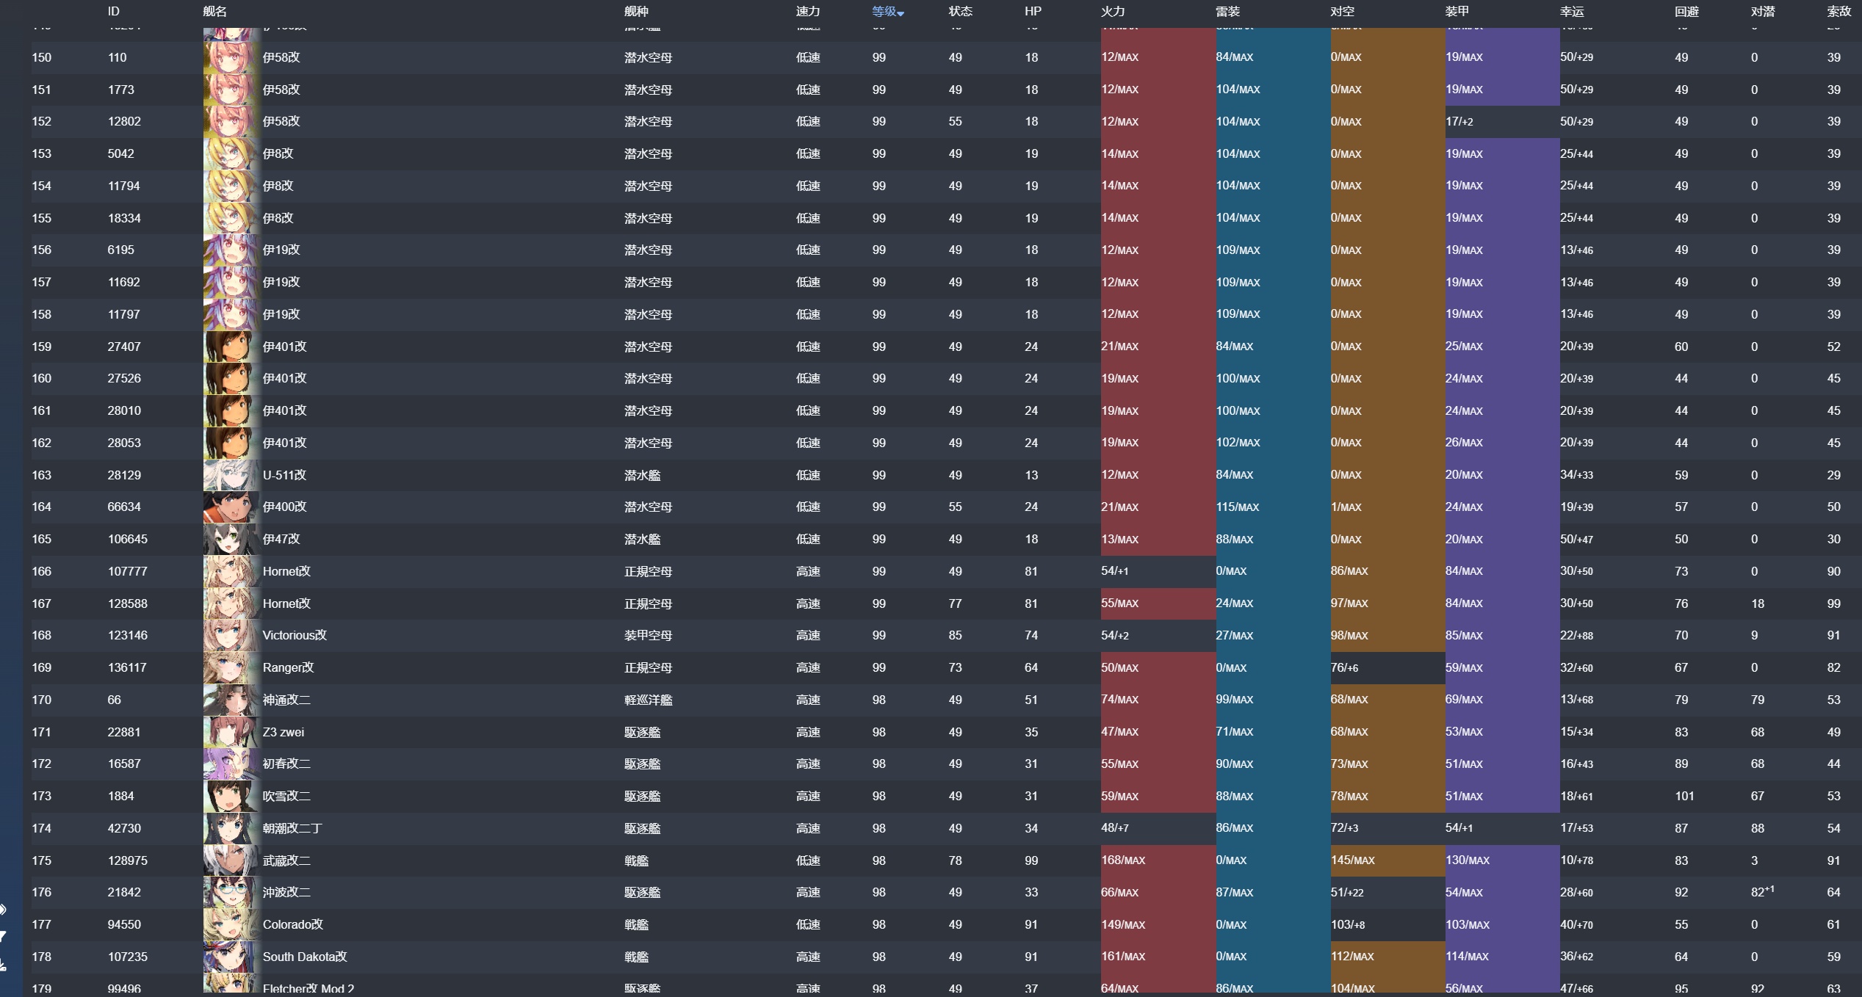Screen dimensions: 1862x997
Task: Click the South Dakota改 ship avatar
Action: click(x=230, y=957)
